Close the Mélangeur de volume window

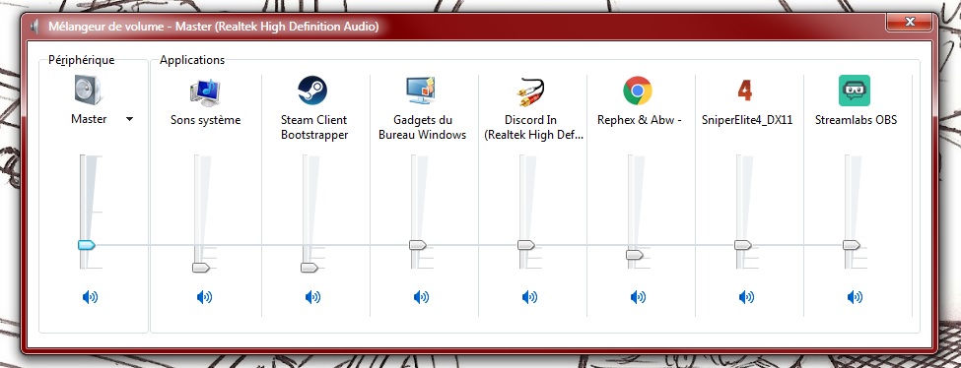click(910, 24)
